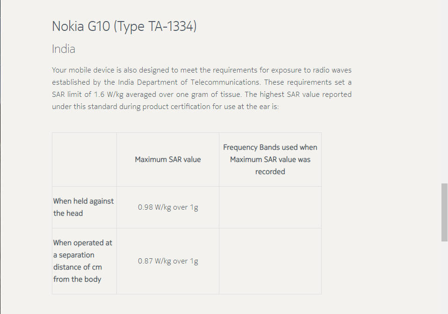Viewport: 448px width, 314px height.
Task: Click the India subheading
Action: pos(64,49)
